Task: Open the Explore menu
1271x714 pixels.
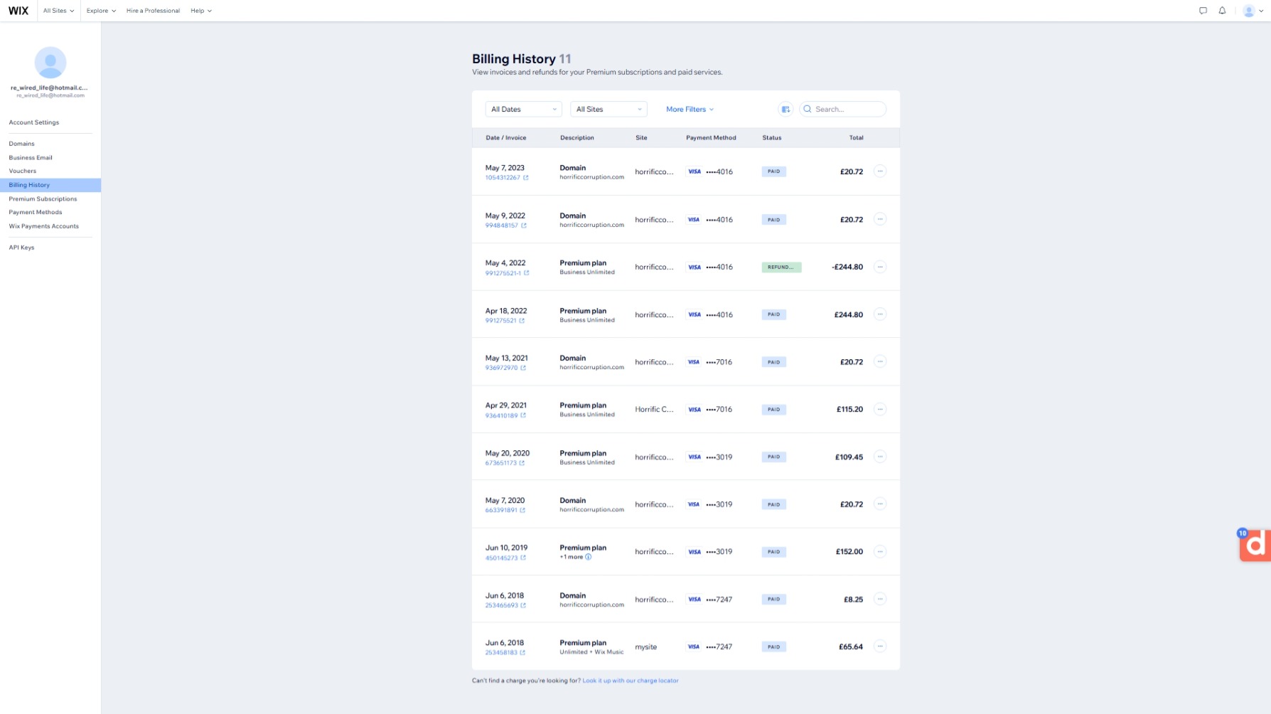Action: point(101,11)
